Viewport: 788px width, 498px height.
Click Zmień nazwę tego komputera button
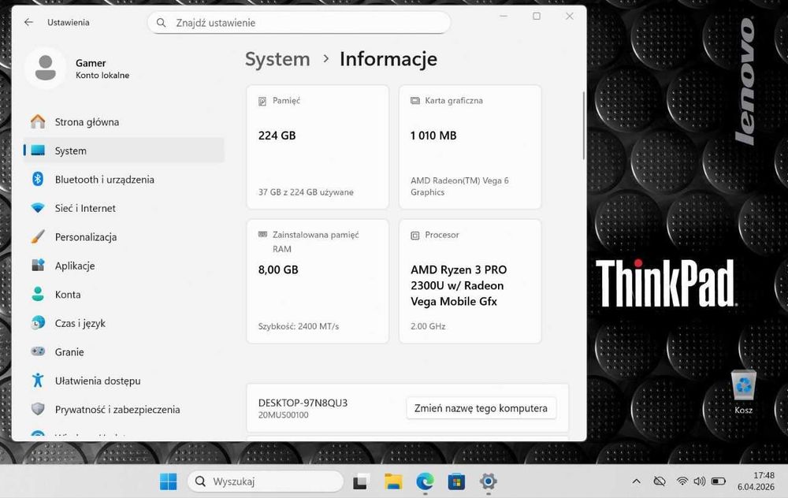(481, 408)
